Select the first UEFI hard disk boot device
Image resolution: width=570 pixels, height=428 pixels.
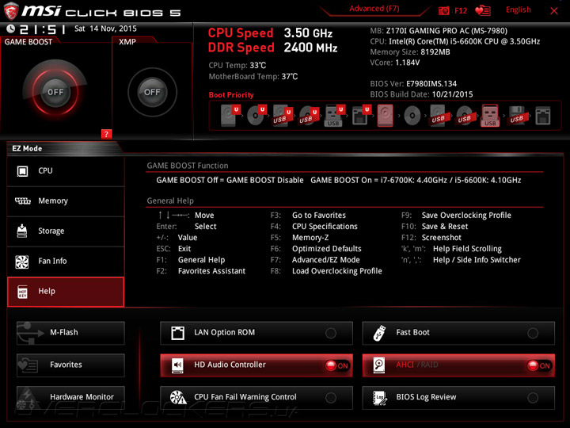pyautogui.click(x=230, y=116)
